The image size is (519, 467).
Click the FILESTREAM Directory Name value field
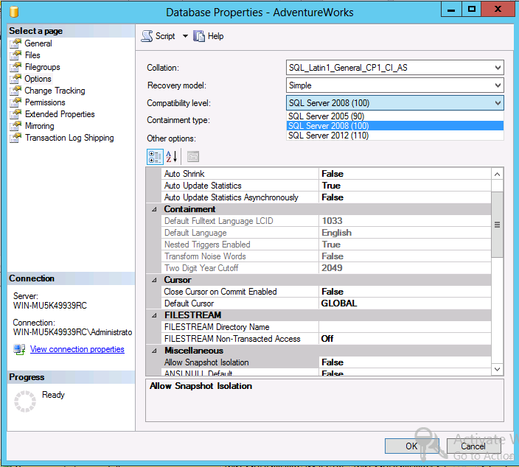[x=405, y=327]
